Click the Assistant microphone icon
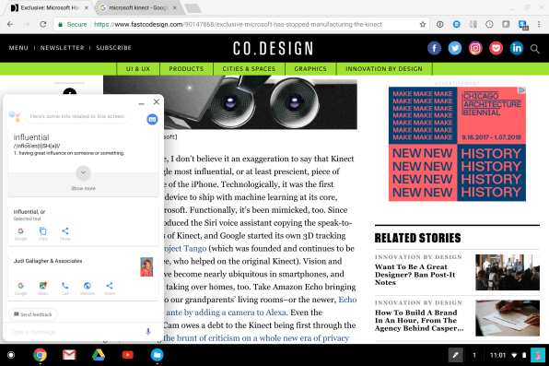The width and height of the screenshot is (549, 366). [x=148, y=332]
